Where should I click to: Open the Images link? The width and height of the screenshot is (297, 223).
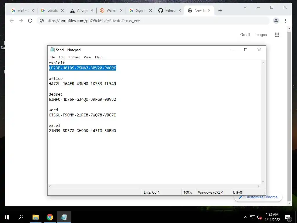coord(260,35)
